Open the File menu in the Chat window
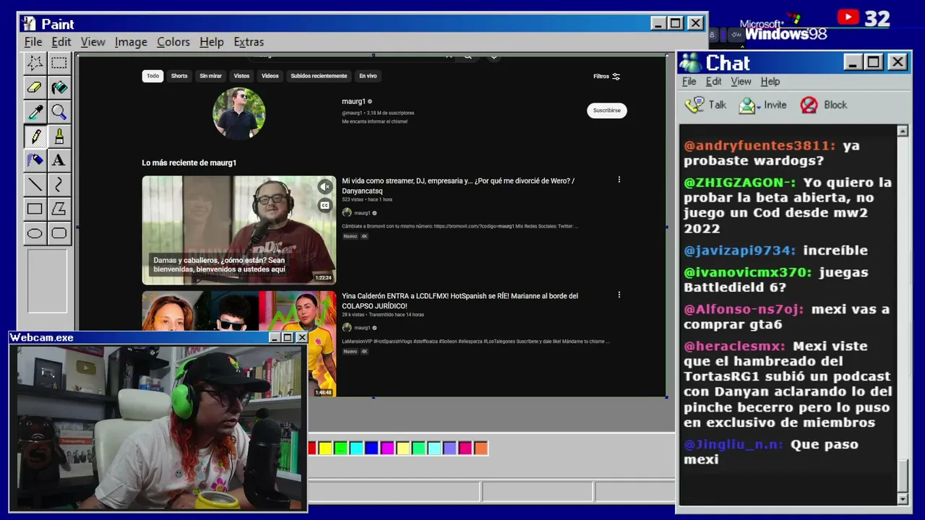925x520 pixels. click(689, 82)
